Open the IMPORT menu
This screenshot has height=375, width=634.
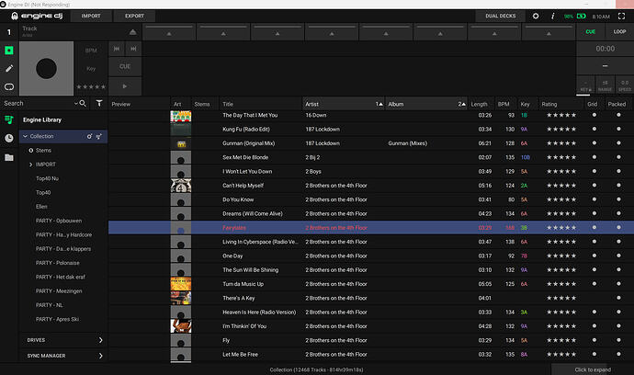pyautogui.click(x=91, y=17)
